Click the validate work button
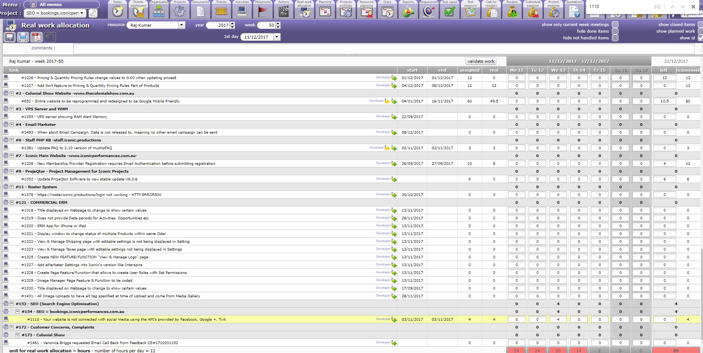Viewport: 703px width, 353px height. tap(481, 61)
